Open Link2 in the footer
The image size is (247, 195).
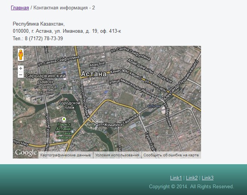(192, 178)
